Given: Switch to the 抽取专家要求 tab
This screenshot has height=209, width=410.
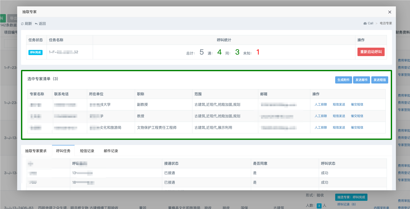Looking at the screenshot, I should coord(36,151).
